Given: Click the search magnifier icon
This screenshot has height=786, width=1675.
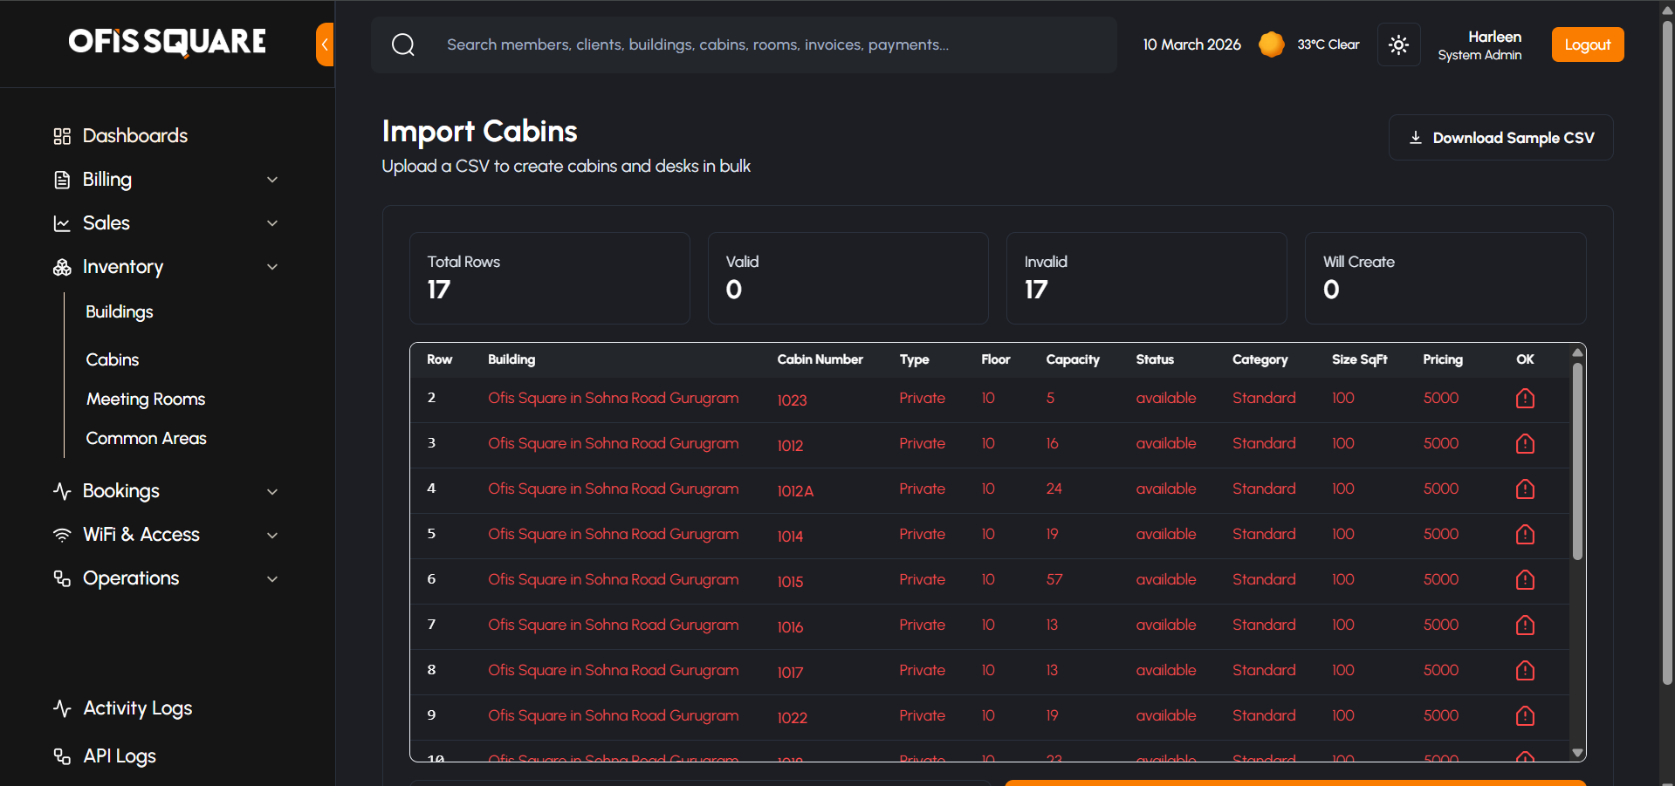Looking at the screenshot, I should (403, 44).
